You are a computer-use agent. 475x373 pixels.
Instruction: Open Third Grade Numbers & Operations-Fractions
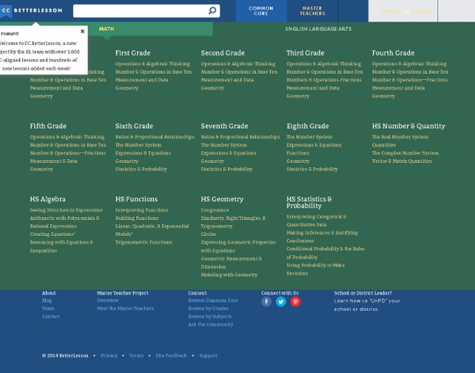(x=324, y=80)
